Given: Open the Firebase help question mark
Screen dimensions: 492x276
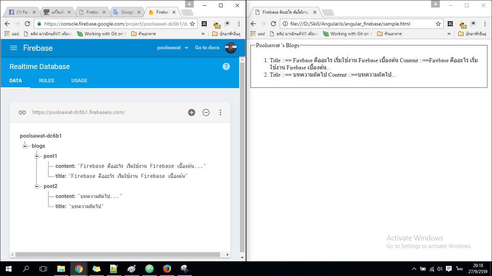Looking at the screenshot, I should [226, 66].
